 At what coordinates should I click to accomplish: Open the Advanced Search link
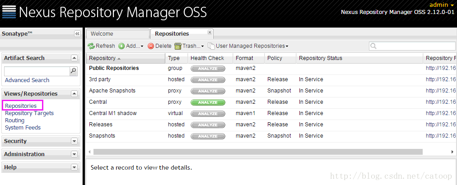coord(27,80)
